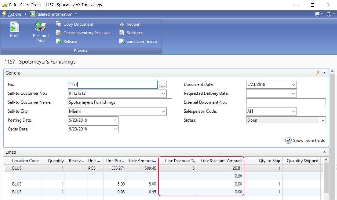Click the Release document icon
The width and height of the screenshot is (337, 200).
[58, 41]
